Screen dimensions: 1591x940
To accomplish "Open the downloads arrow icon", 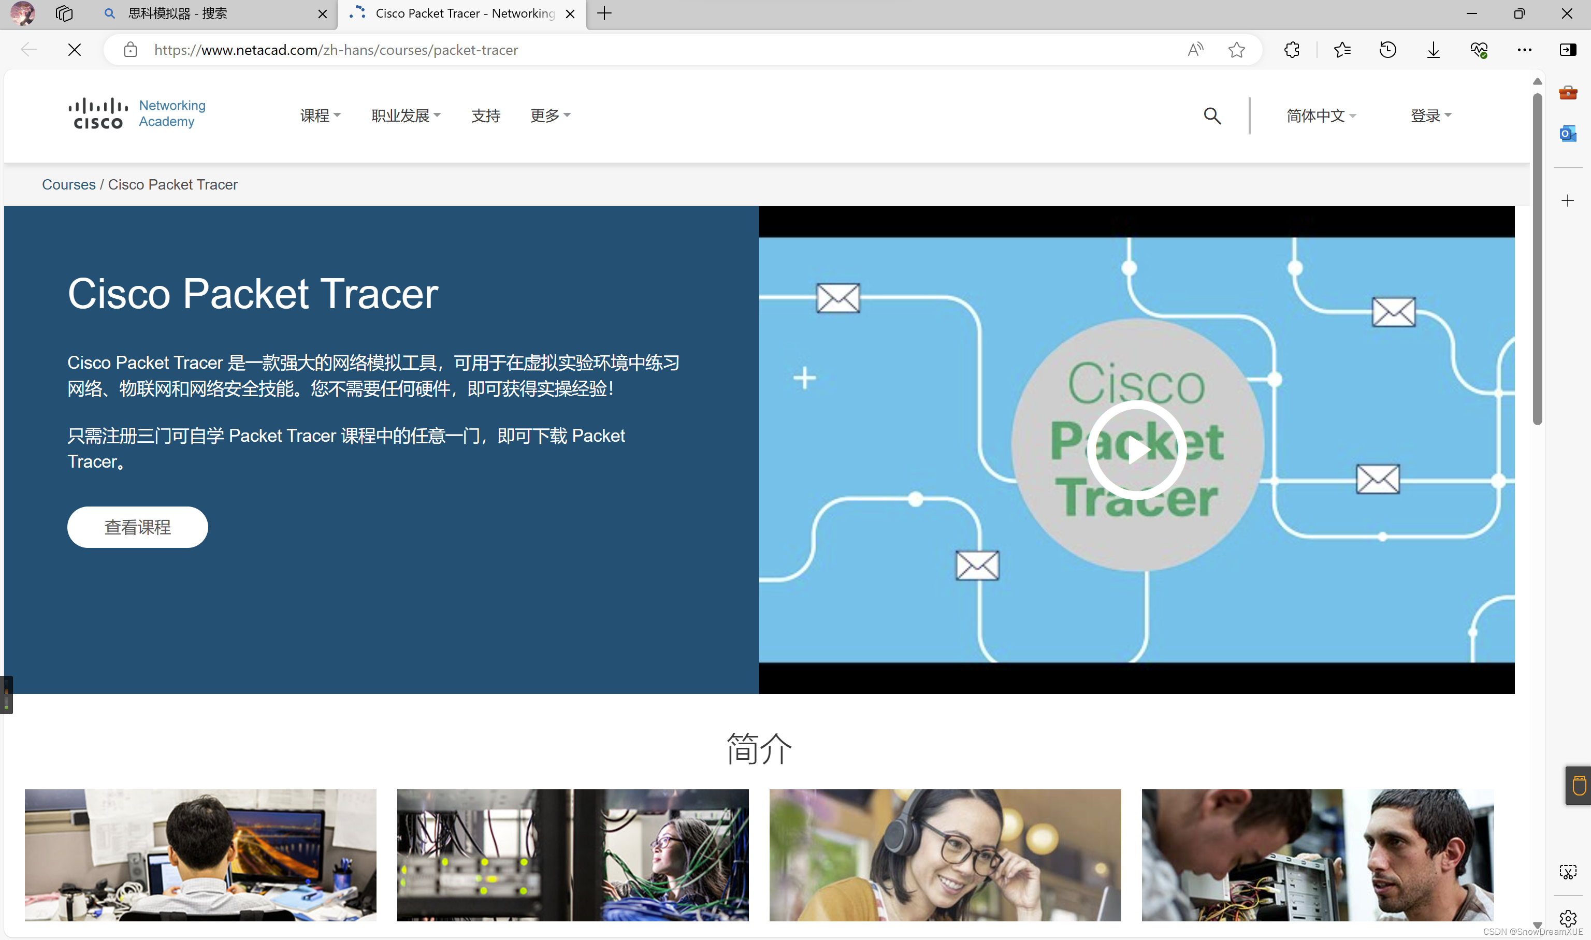I will (x=1433, y=49).
